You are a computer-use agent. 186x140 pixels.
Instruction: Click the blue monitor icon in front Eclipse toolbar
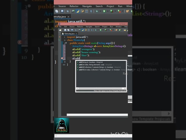click(72, 30)
